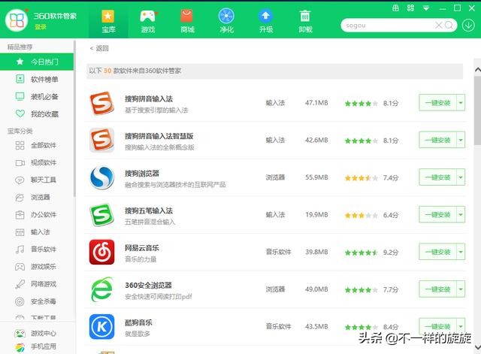Click the 搜狗拼音输入法 app icon
The image size is (481, 354).
pyautogui.click(x=102, y=103)
